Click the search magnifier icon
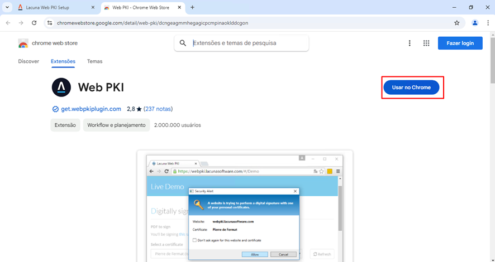495x262 pixels. (183, 43)
